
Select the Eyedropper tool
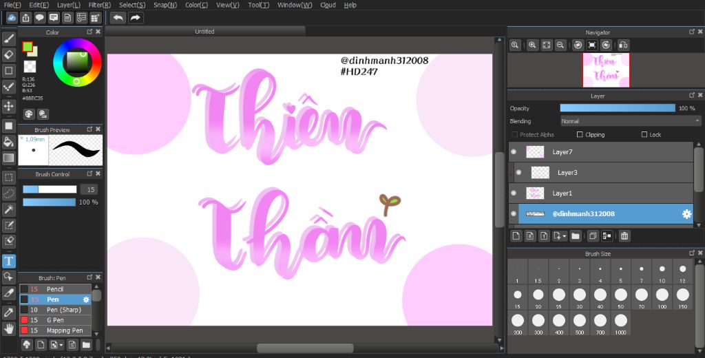tap(8, 313)
